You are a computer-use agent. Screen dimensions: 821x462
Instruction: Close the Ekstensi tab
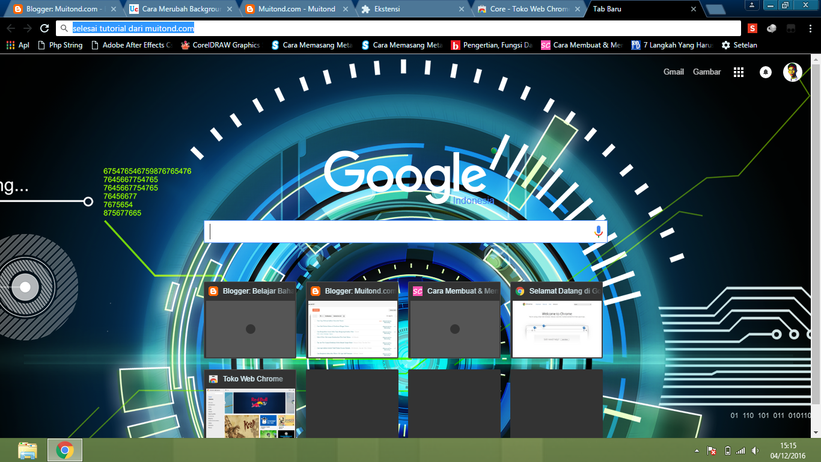pyautogui.click(x=462, y=9)
